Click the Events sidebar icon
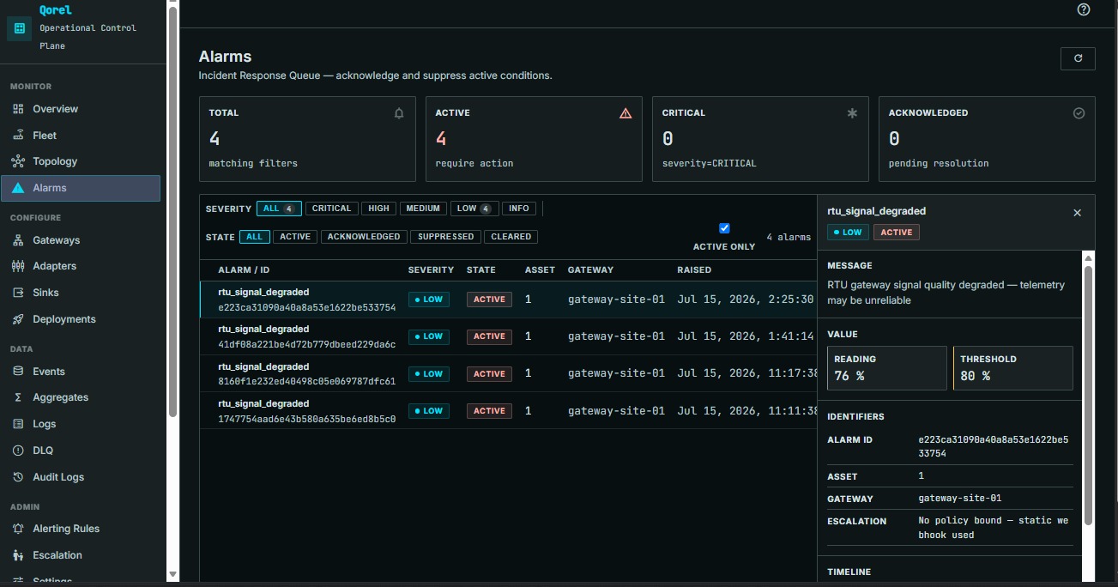 (18, 372)
